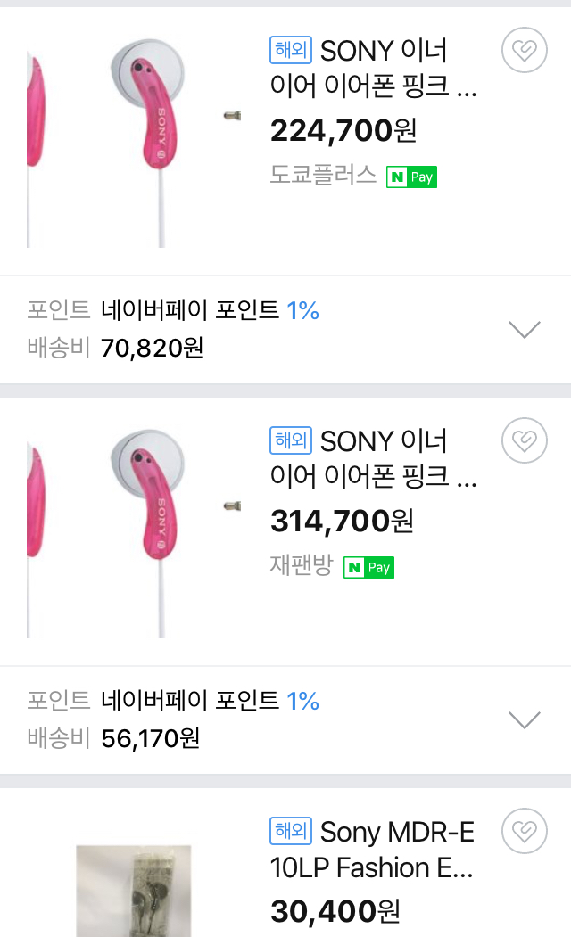
Task: Open the 도쿄플러스 seller link
Action: [x=323, y=176]
